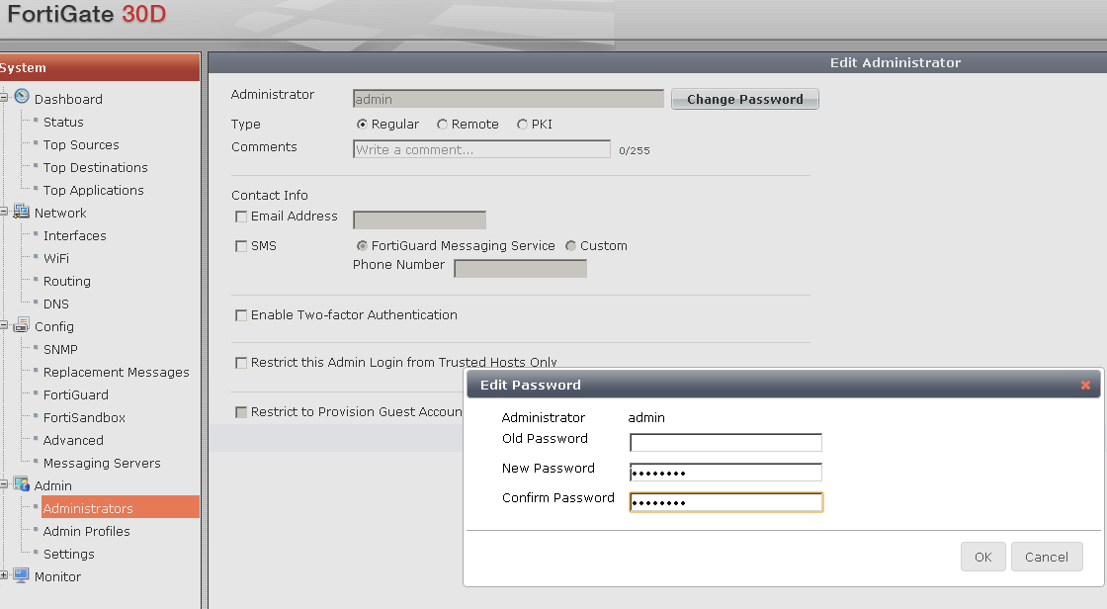
Task: Click the System panel header
Action: click(100, 67)
